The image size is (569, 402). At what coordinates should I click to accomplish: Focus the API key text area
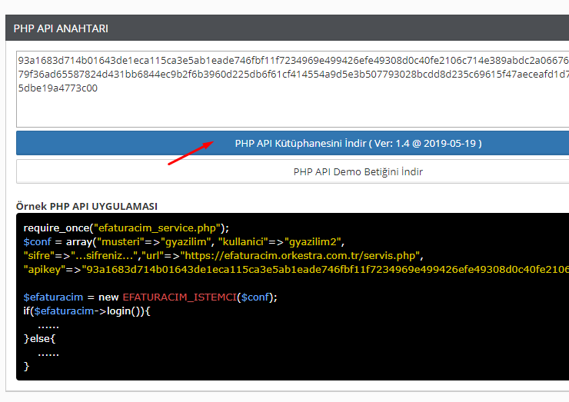click(292, 108)
